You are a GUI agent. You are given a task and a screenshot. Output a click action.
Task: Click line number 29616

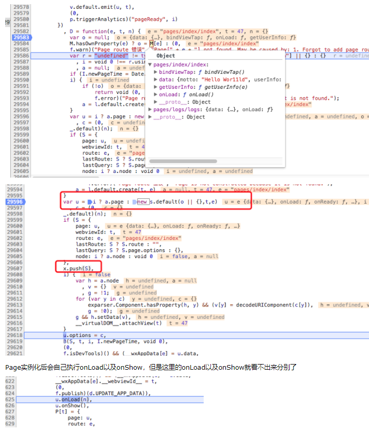[15, 323]
